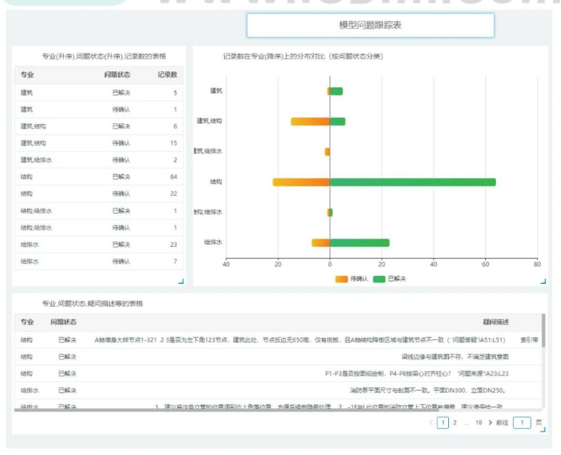The width and height of the screenshot is (561, 455).
Task: Click the resize handle icon of the bottom table panel
Action: [x=543, y=429]
